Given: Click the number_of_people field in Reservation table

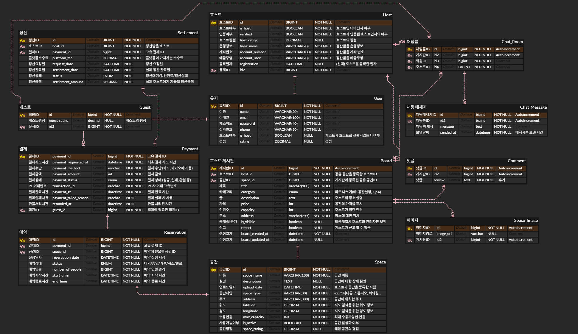Looking at the screenshot, I should pyautogui.click(x=67, y=269).
